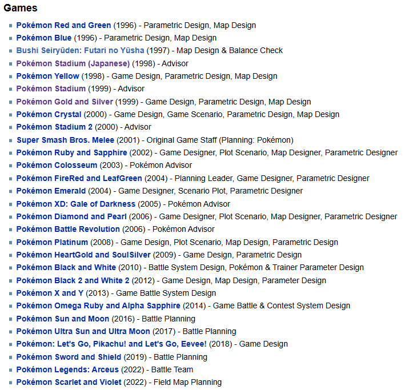Open the Pokémon Colosseum link

[x=57, y=165]
